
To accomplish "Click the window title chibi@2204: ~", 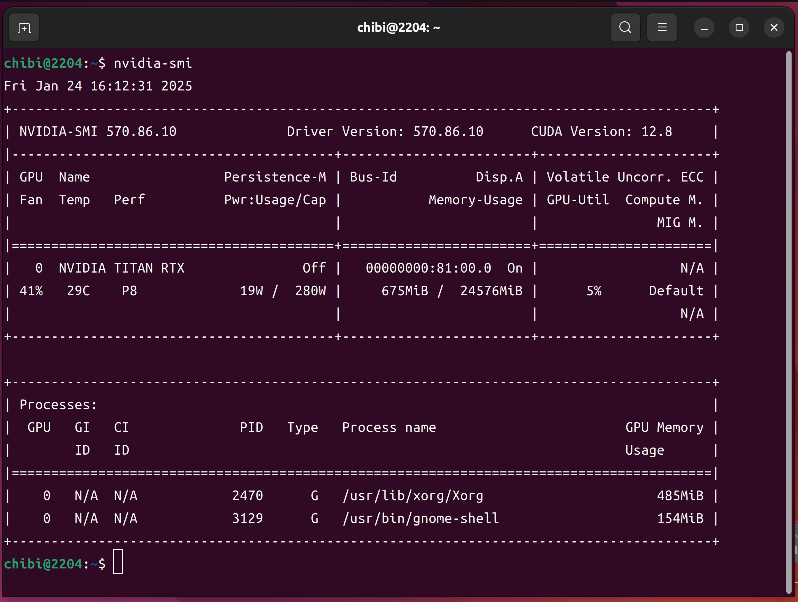I will 398,28.
